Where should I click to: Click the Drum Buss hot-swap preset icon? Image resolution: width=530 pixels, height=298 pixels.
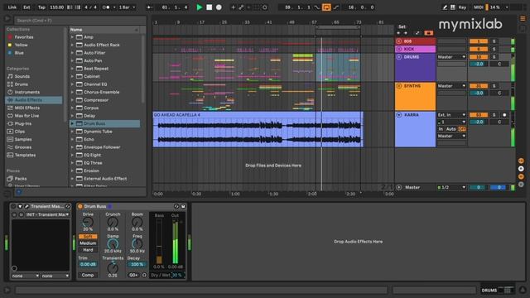click(176, 206)
